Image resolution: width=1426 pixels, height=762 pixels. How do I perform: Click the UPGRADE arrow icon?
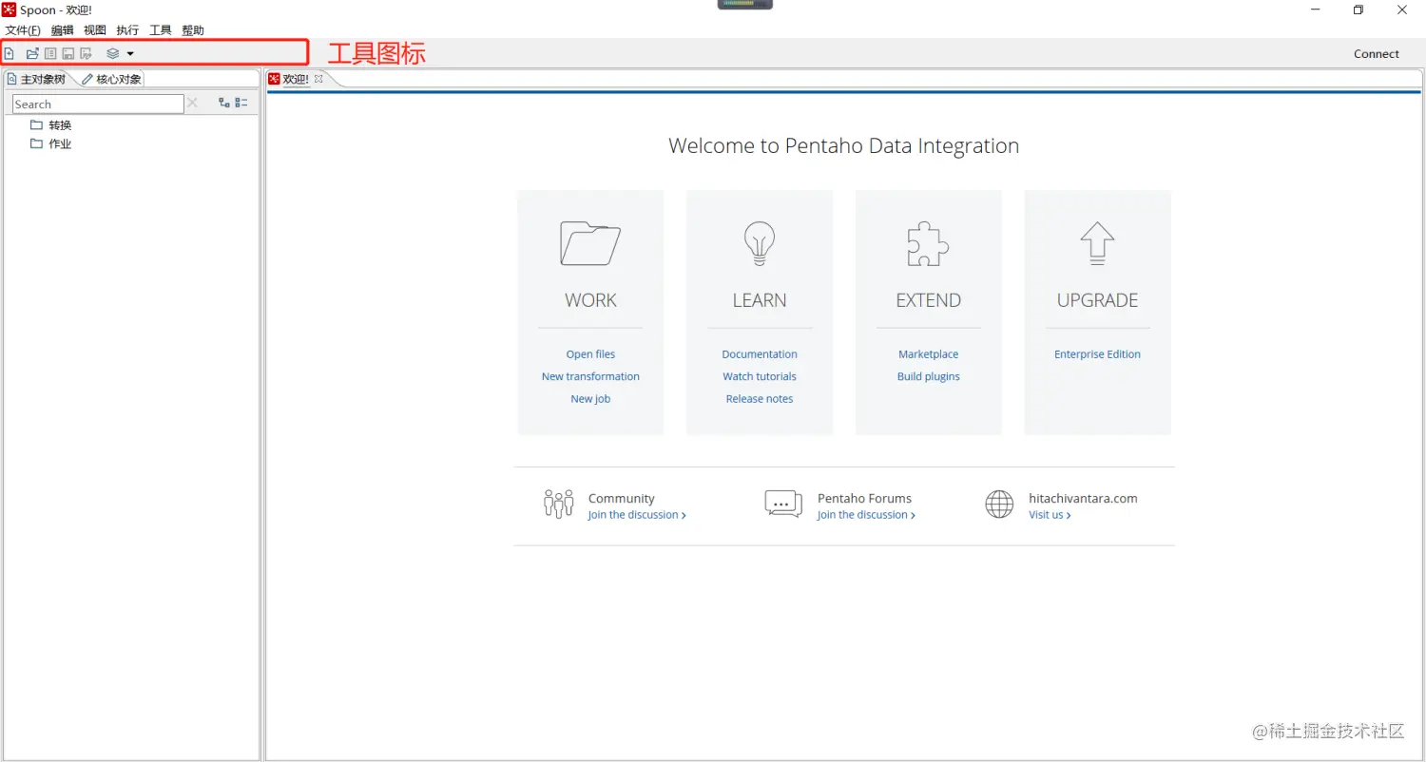pyautogui.click(x=1097, y=243)
